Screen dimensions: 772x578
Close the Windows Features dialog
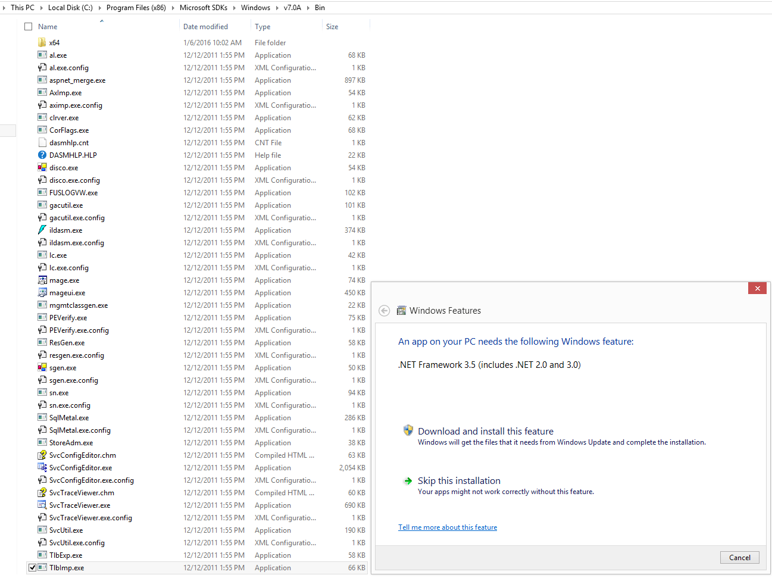click(757, 288)
